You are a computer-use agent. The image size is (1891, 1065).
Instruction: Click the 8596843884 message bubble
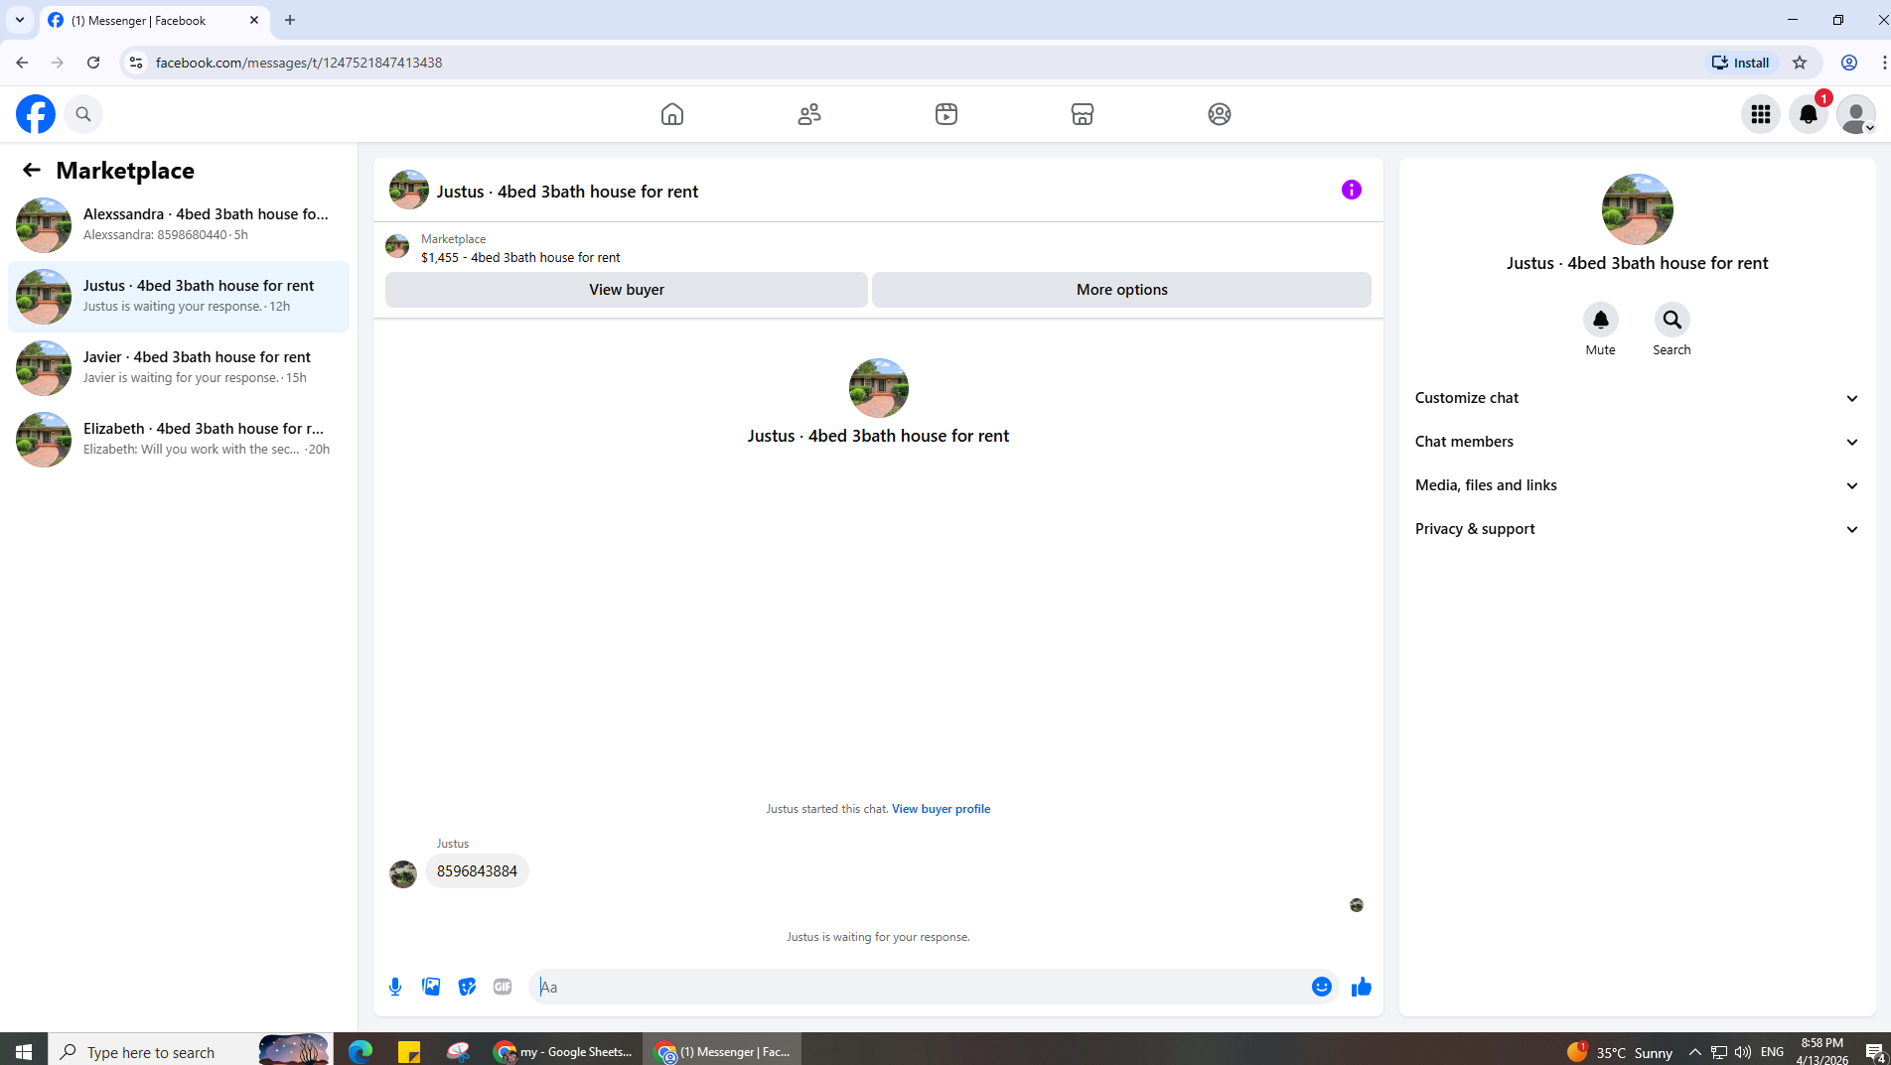[477, 871]
